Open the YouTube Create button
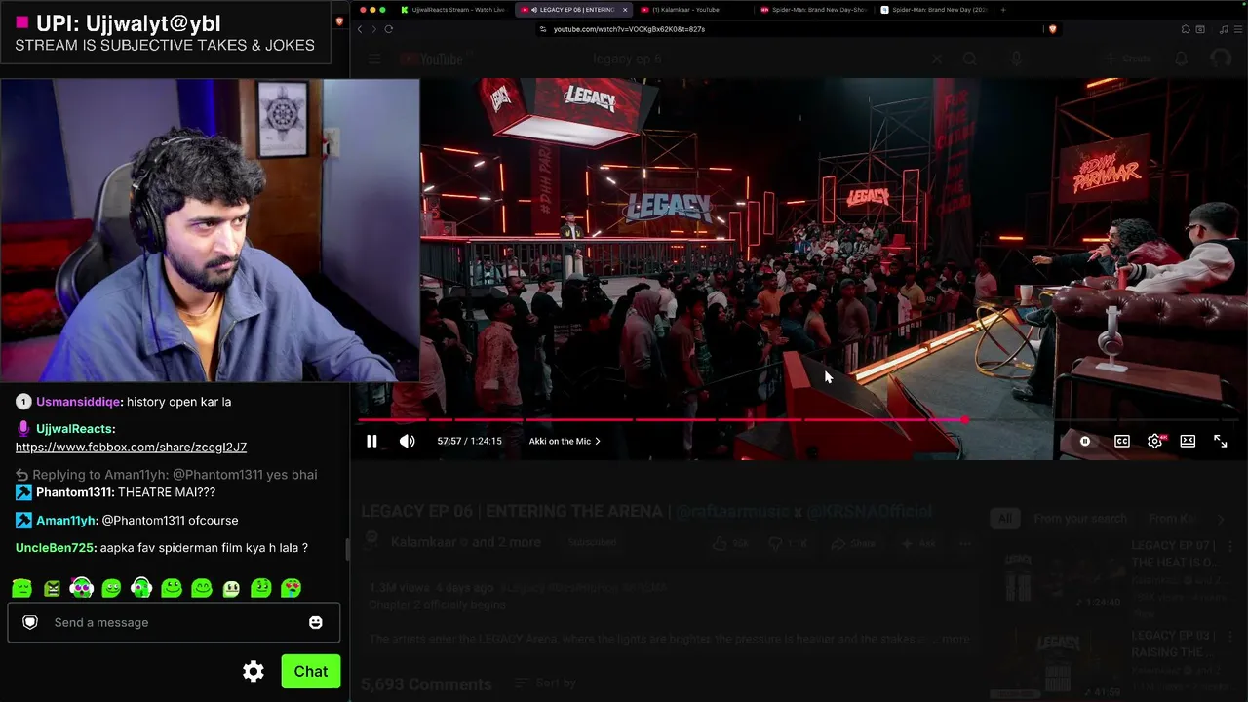 1128,59
